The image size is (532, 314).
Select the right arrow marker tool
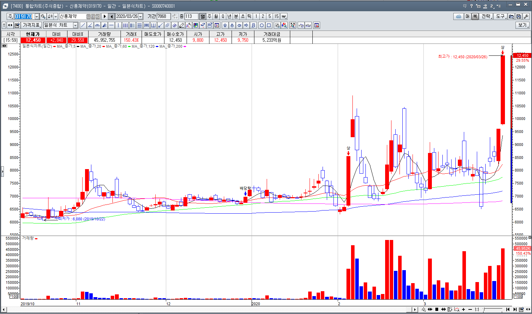246,25
